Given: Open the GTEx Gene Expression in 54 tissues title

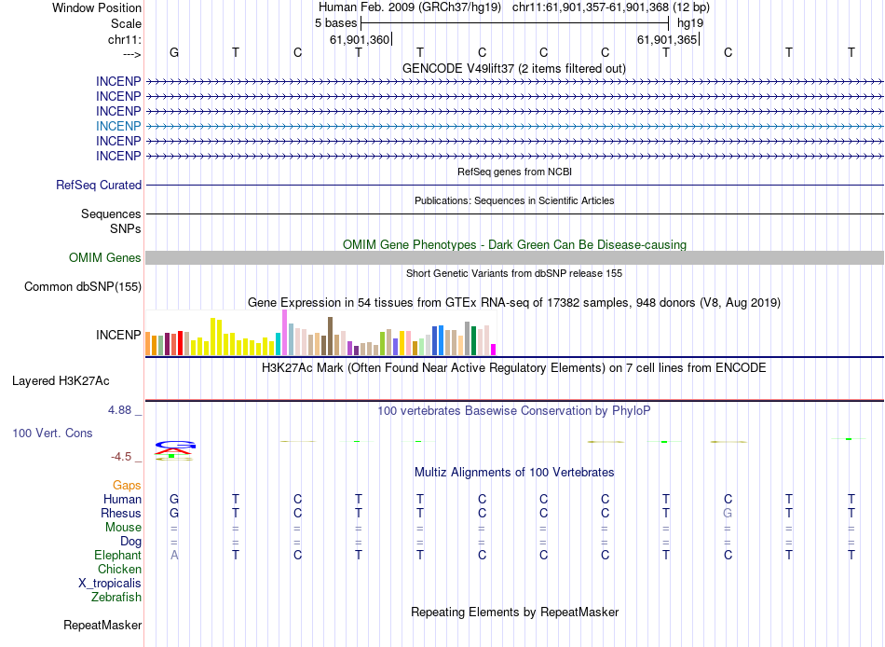Looking at the screenshot, I should point(514,302).
